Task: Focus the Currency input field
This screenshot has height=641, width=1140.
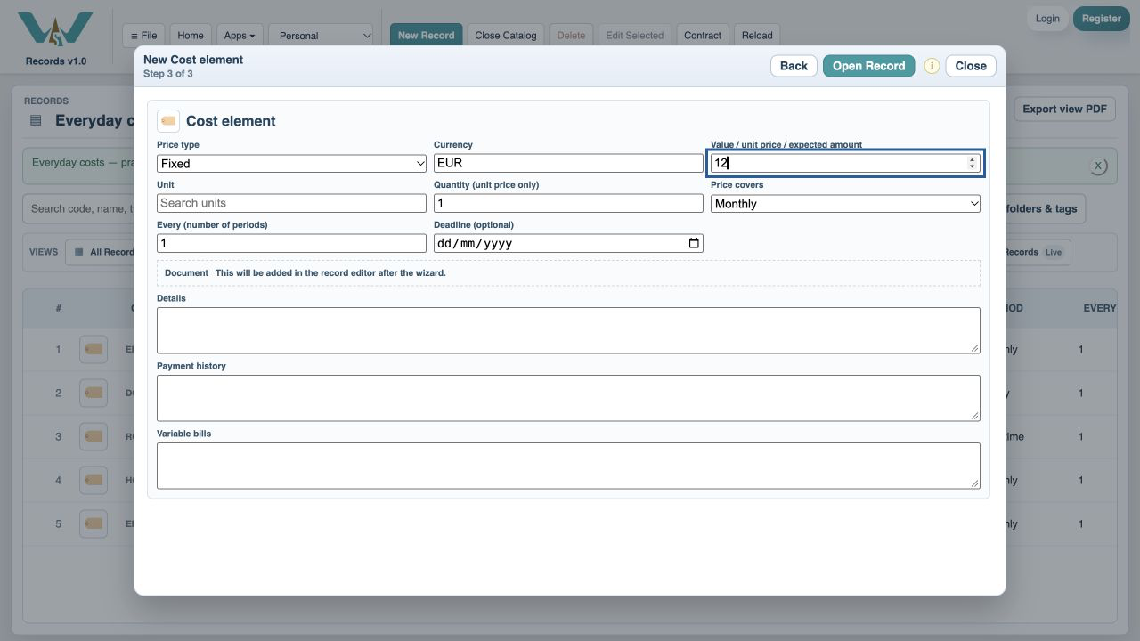Action: (x=568, y=164)
